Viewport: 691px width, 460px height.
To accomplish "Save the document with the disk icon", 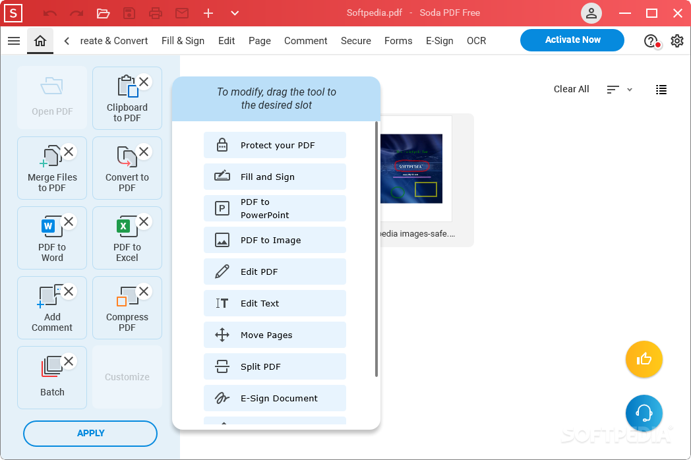I will coord(129,13).
